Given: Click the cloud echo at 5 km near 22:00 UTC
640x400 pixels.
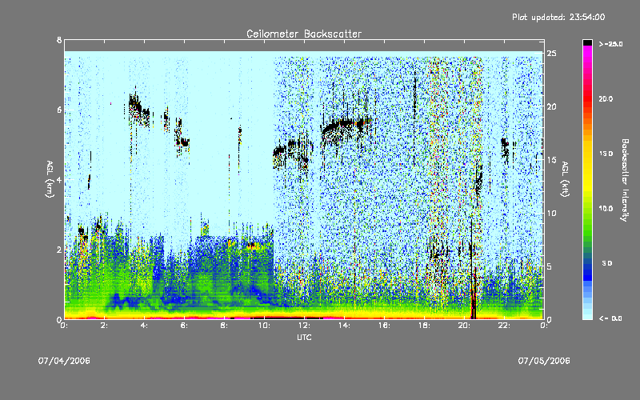Looking at the screenshot, I should (506, 148).
